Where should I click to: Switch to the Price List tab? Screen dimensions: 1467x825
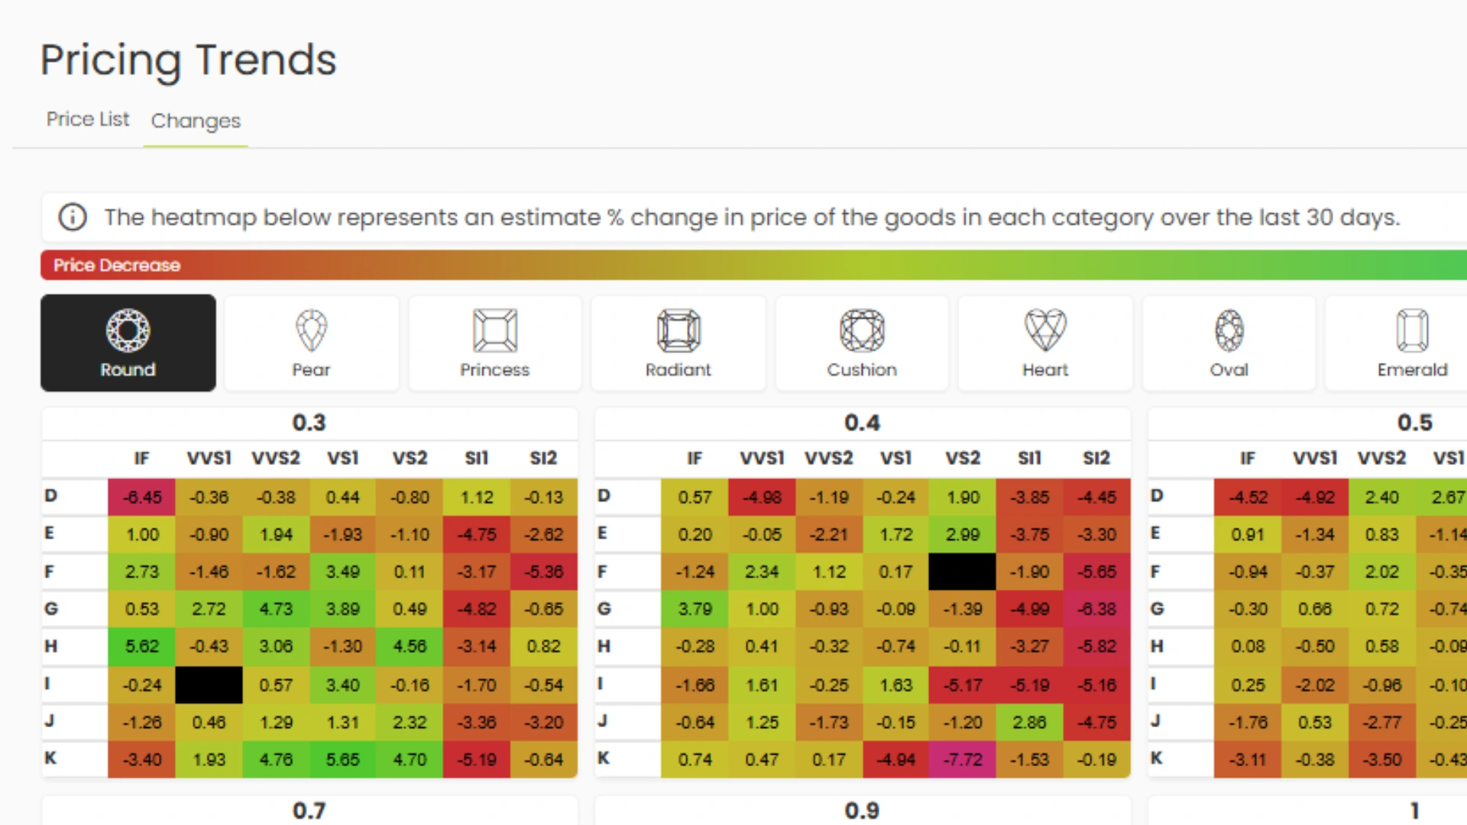88,120
